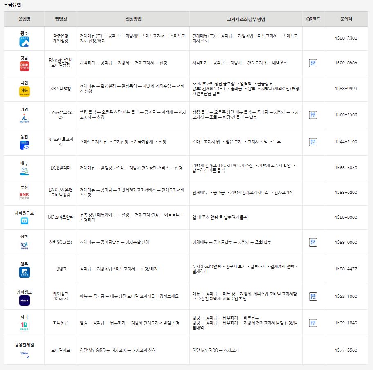The image size is (373, 370).
Task: Click the 하나은행 1Q logo icon
Action: [24, 326]
